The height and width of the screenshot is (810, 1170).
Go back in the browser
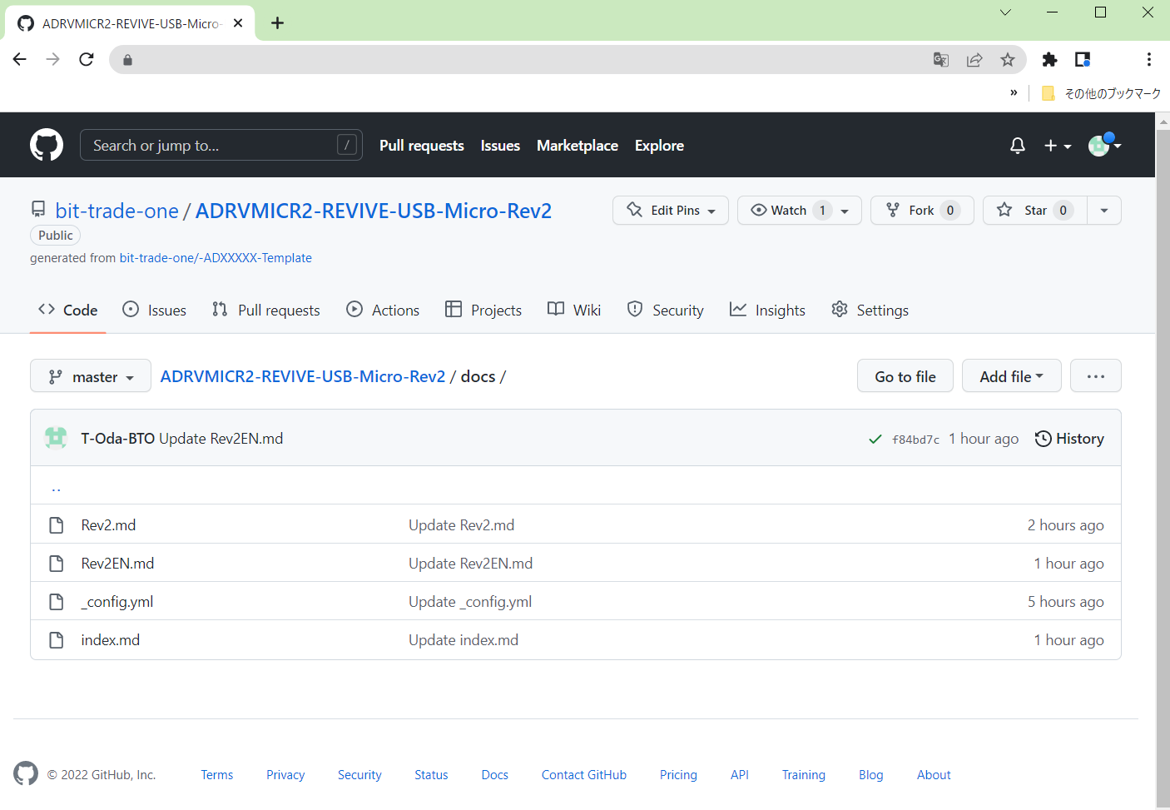pyautogui.click(x=20, y=59)
